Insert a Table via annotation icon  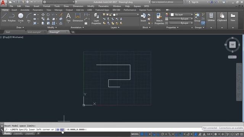86,23
